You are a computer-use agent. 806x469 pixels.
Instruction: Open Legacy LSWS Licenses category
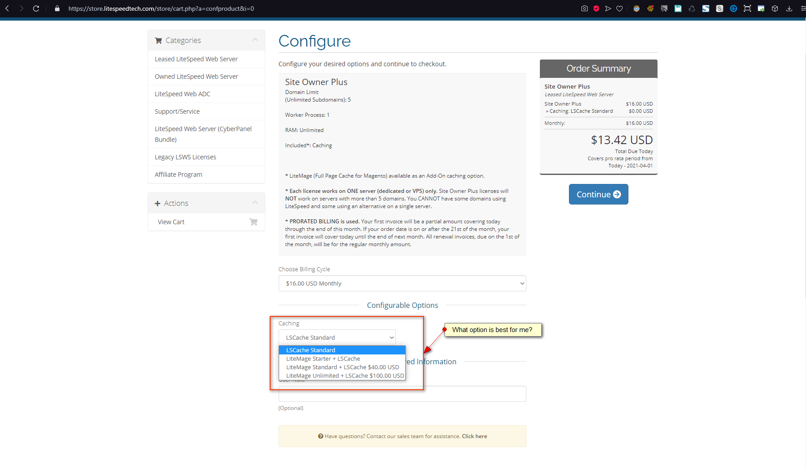(x=206, y=157)
